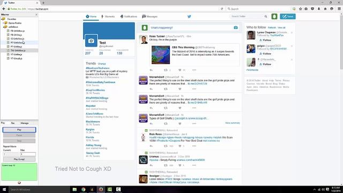
Task: Like Ross Tucker's tweet
Action: (x=180, y=70)
